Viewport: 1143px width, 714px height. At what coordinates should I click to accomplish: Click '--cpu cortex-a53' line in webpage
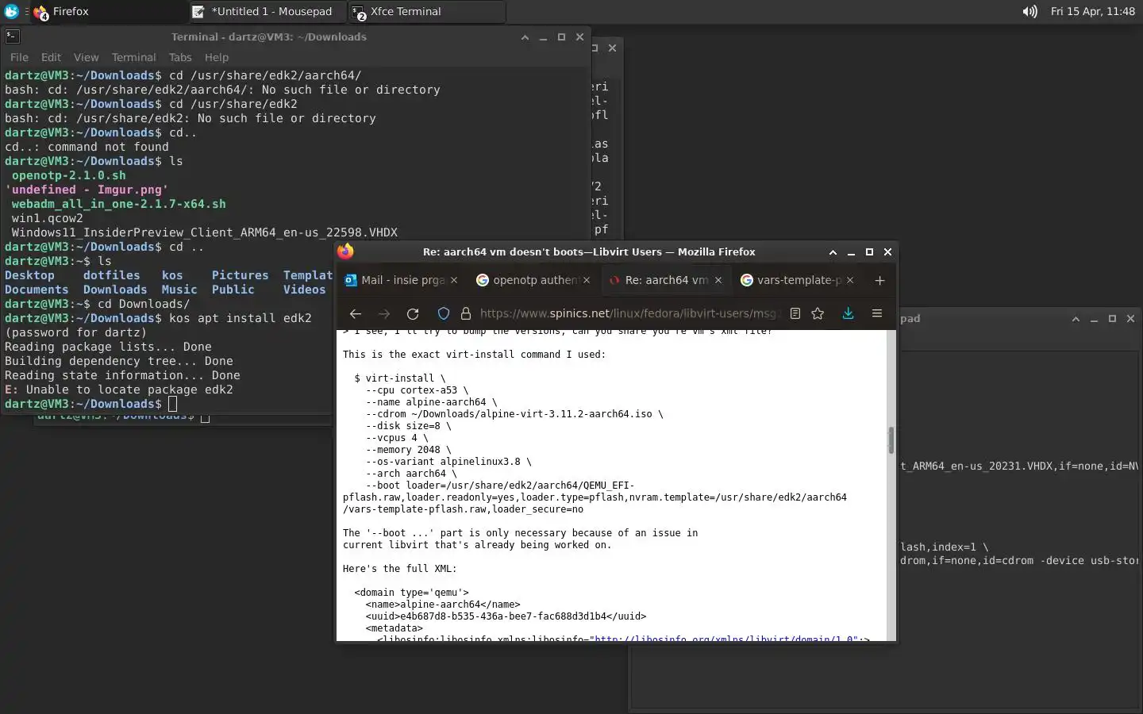(417, 390)
